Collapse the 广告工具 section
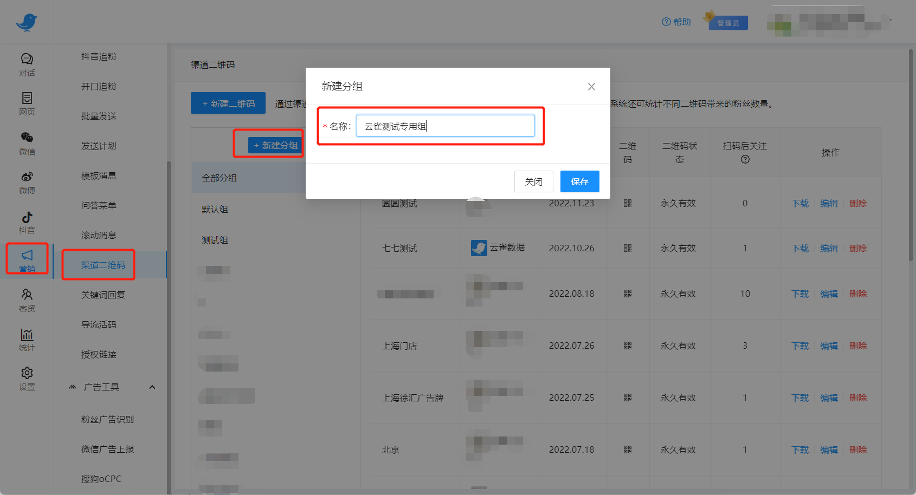Image resolution: width=916 pixels, height=495 pixels. tap(152, 387)
